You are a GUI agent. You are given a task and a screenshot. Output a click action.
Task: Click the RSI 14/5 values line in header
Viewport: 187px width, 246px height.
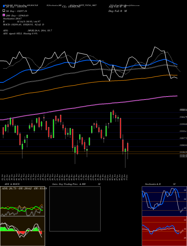[x=22, y=22]
